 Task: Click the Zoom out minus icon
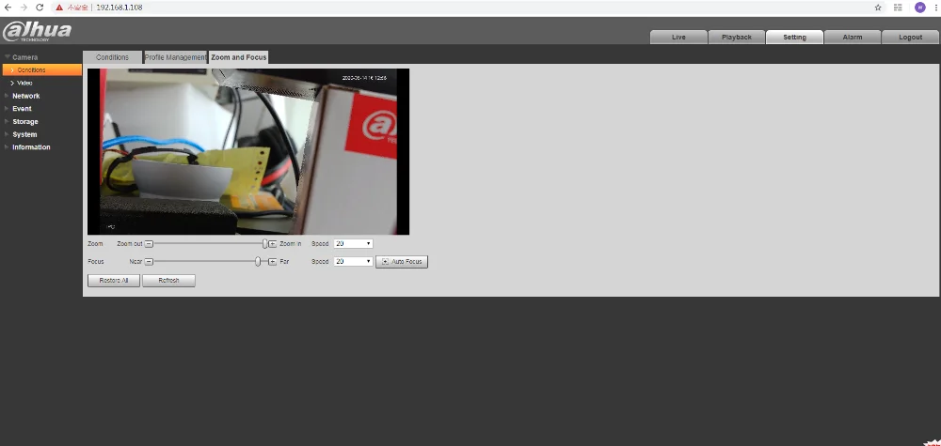click(x=149, y=244)
